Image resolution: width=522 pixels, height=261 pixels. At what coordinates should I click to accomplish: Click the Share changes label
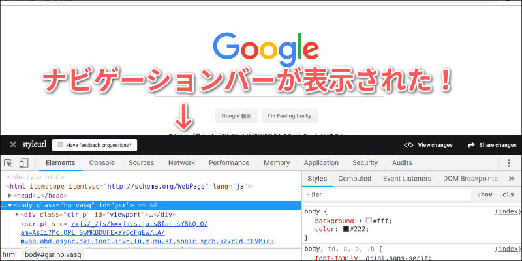click(498, 145)
